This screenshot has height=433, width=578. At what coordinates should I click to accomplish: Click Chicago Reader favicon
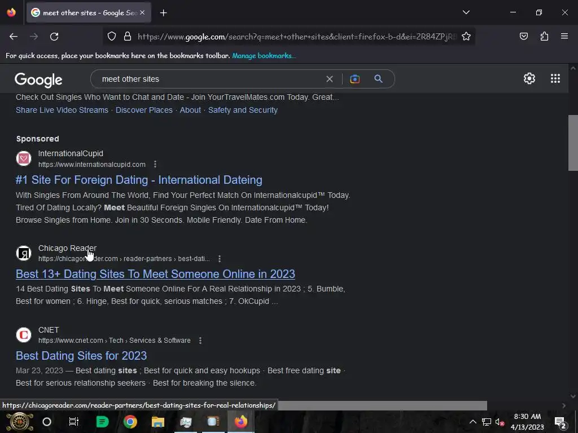pos(24,253)
